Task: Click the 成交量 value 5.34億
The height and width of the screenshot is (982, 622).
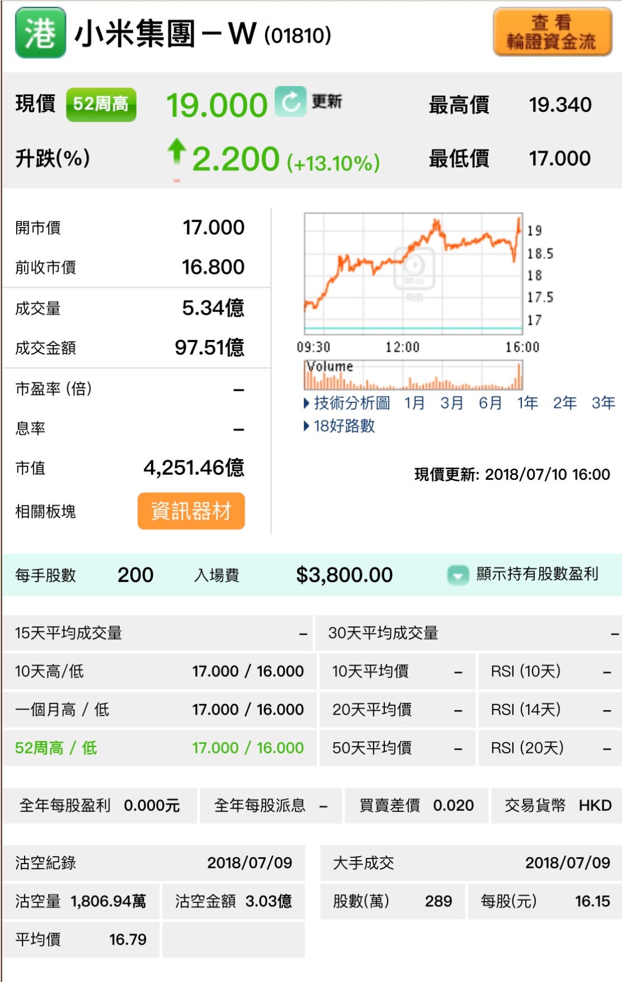Action: point(213,308)
